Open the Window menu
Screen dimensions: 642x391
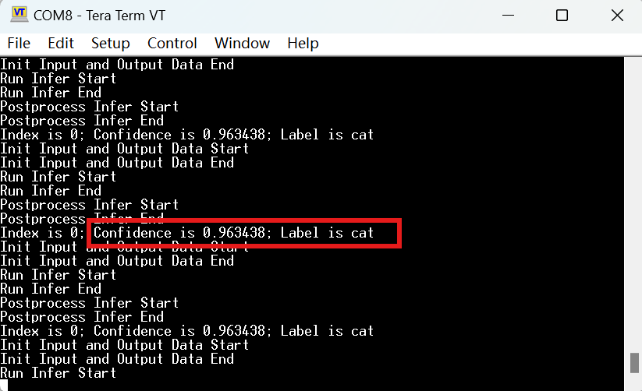(x=242, y=44)
